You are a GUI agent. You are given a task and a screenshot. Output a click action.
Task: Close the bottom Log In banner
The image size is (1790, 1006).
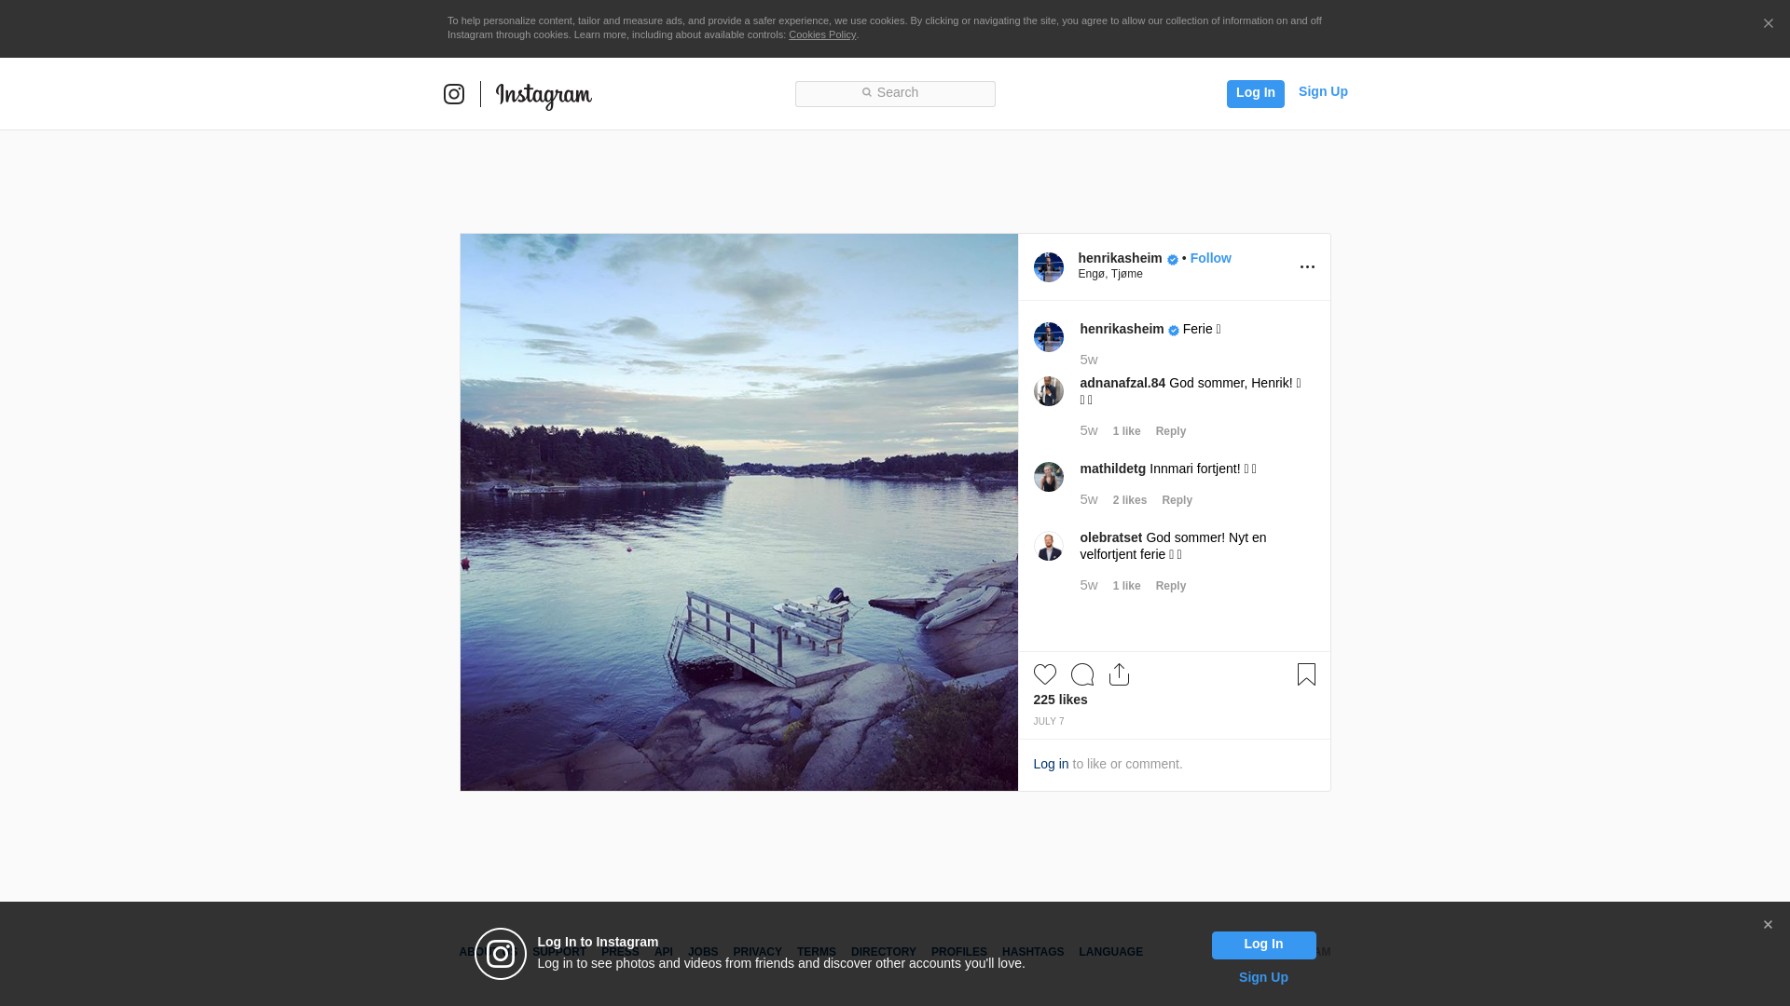click(1768, 925)
